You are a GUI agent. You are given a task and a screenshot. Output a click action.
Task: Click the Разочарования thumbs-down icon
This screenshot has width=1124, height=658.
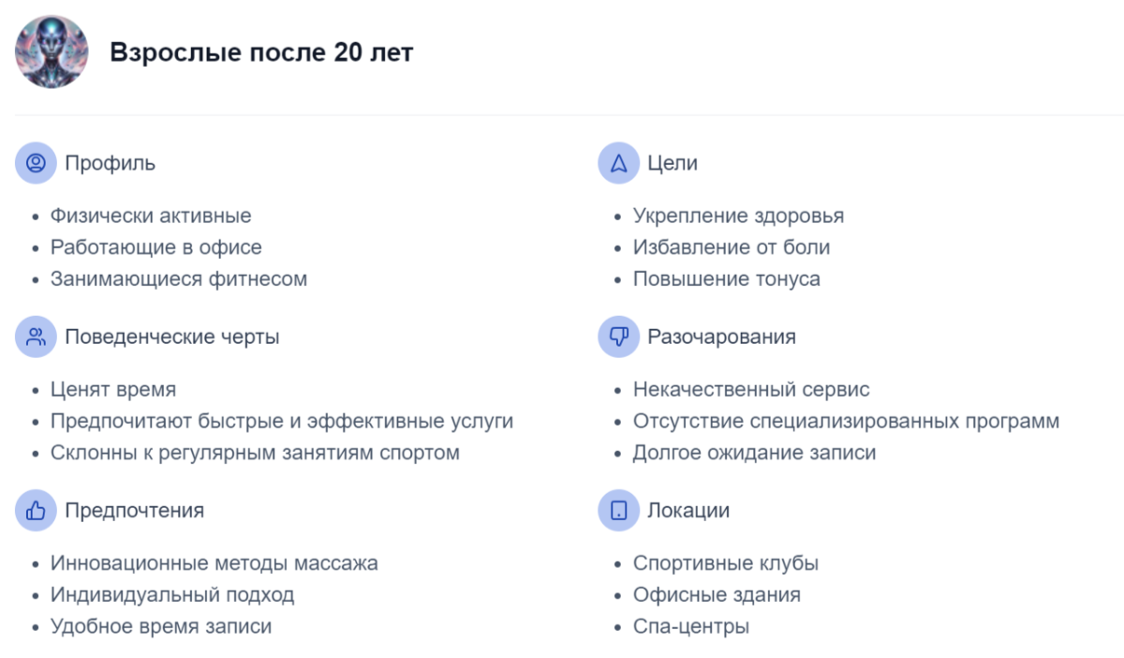[618, 336]
